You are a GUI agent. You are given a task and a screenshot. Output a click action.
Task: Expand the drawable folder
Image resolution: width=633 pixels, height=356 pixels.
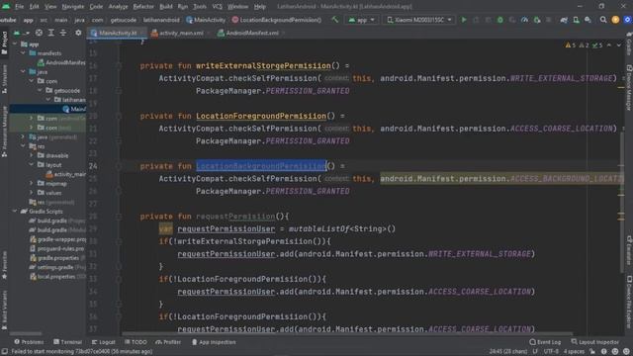coord(32,155)
